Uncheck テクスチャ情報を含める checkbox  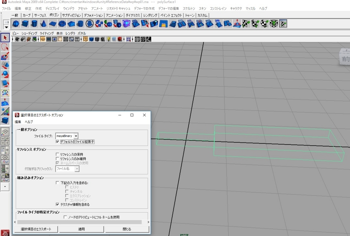pos(57,204)
